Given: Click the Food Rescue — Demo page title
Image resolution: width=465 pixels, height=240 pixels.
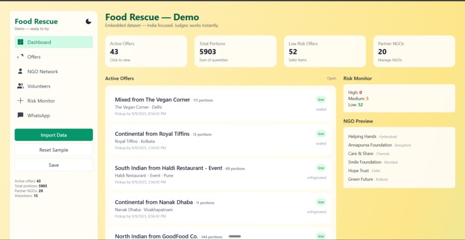Looking at the screenshot, I should [152, 17].
